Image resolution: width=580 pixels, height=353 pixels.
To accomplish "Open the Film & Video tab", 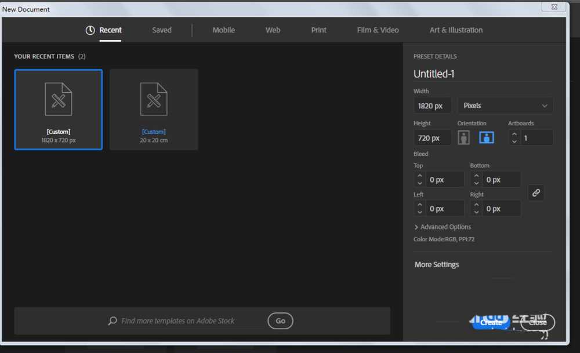I will (378, 30).
